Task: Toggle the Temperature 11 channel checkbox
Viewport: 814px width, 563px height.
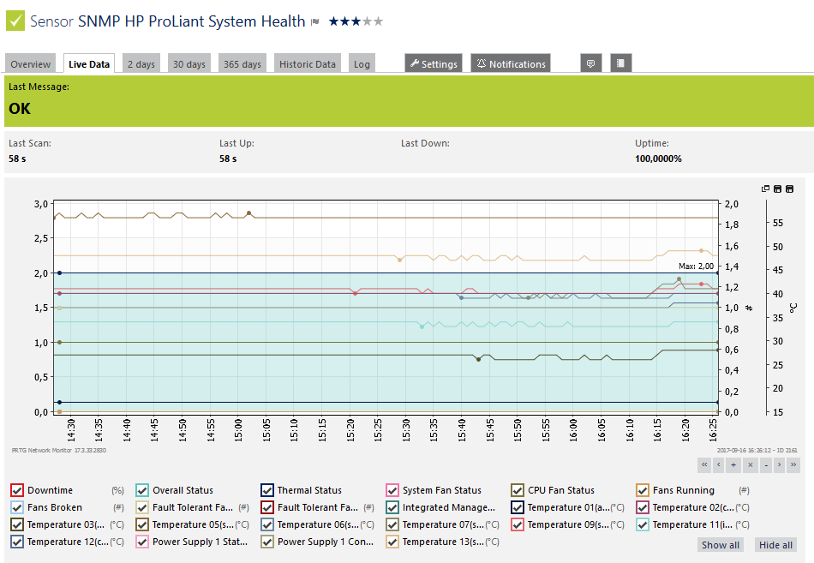Action: [643, 524]
